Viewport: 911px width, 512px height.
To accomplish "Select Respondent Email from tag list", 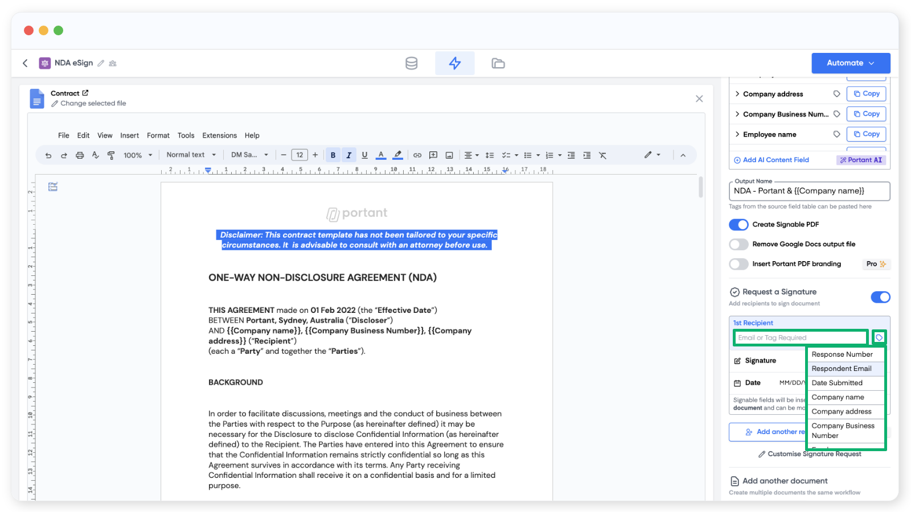I will 841,369.
